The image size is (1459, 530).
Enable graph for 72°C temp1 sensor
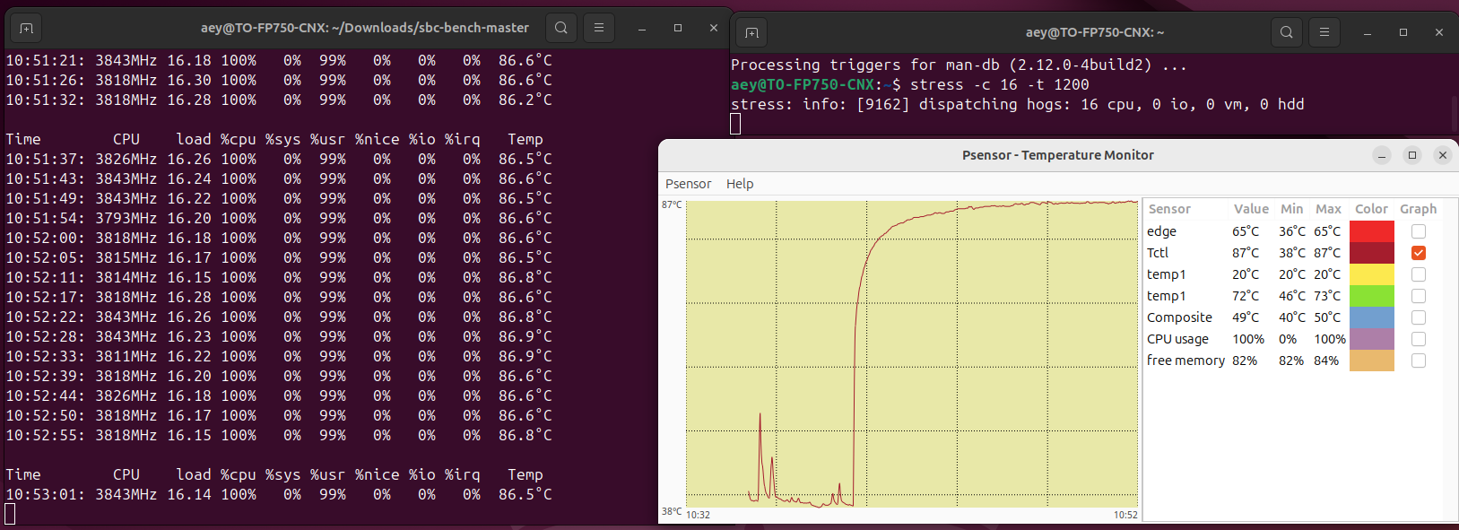pos(1419,296)
